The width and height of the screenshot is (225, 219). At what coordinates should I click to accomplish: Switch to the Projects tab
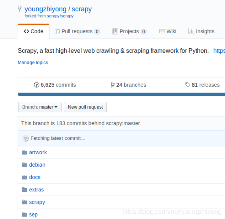pos(130,31)
